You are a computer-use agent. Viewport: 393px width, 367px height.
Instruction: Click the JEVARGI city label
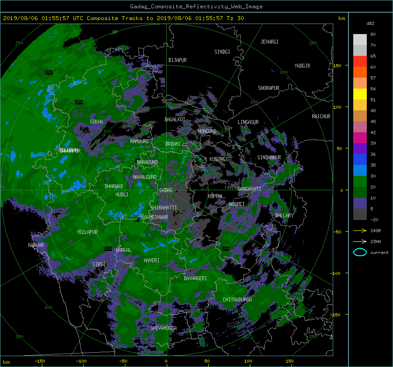pyautogui.click(x=269, y=42)
